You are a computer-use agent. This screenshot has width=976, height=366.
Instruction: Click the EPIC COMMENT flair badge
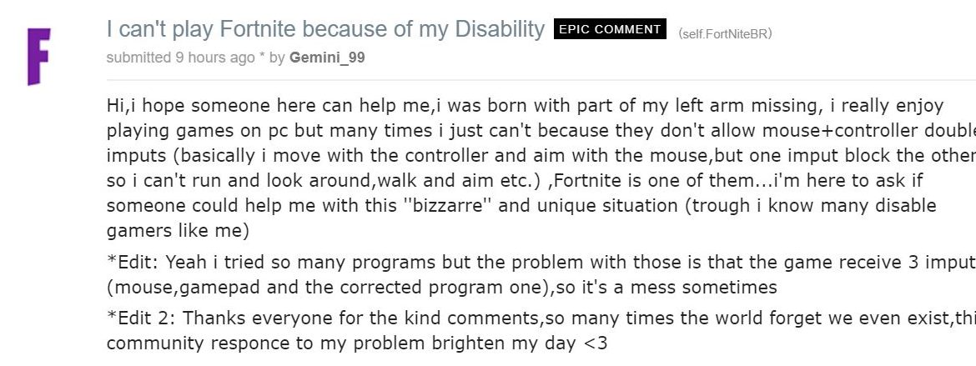click(x=610, y=29)
